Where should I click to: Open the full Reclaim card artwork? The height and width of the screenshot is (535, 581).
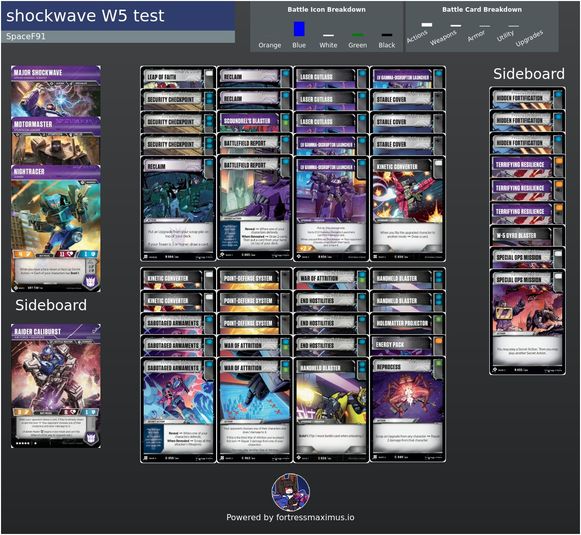178,195
